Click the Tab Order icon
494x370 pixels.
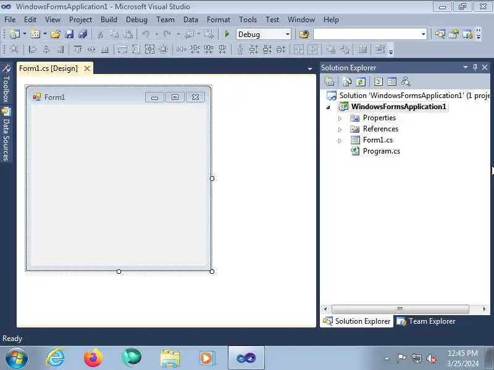coord(380,49)
